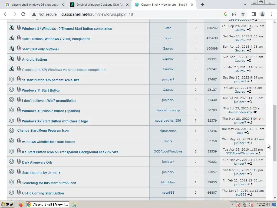Open the Chrome profile avatar

pyautogui.click(x=262, y=14)
